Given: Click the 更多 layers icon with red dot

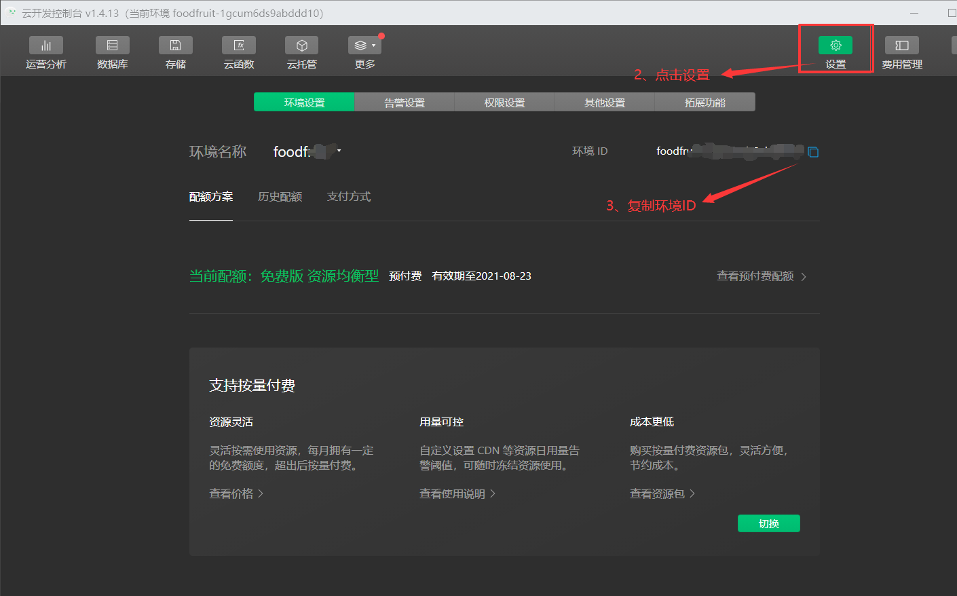Looking at the screenshot, I should [360, 44].
